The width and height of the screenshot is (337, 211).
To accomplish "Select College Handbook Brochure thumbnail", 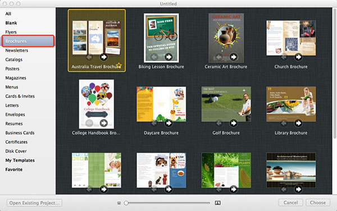I will click(x=97, y=104).
